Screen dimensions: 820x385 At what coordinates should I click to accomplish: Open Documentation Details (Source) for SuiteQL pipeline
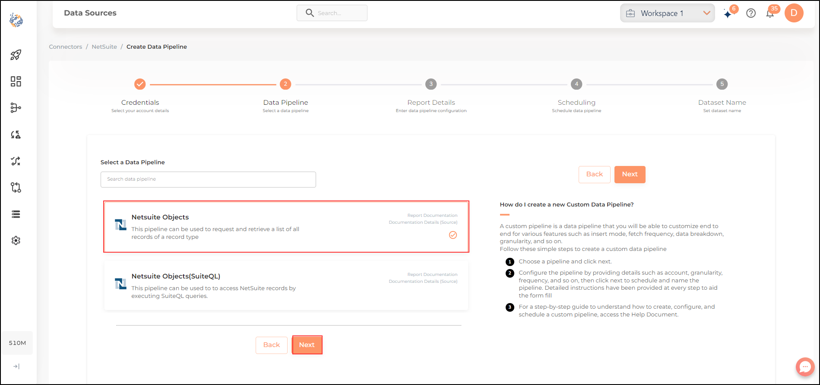(x=423, y=282)
